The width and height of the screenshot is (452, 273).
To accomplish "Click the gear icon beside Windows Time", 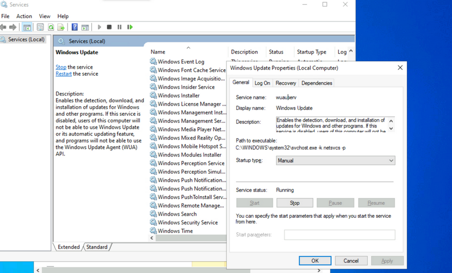I will coord(154,231).
